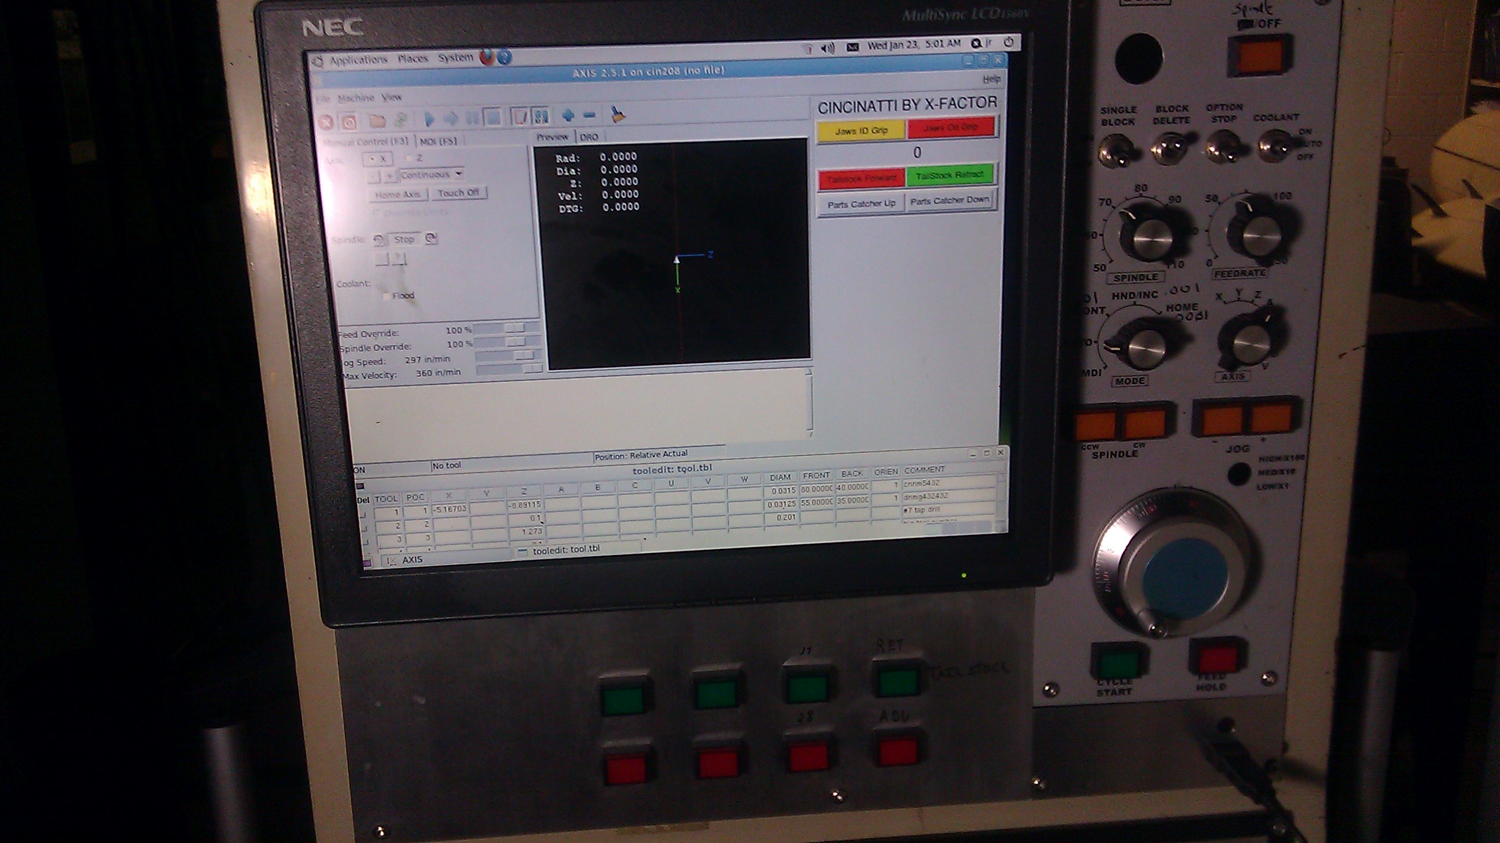The width and height of the screenshot is (1500, 843).
Task: Adjust the Jog Speed slider
Action: 509,355
